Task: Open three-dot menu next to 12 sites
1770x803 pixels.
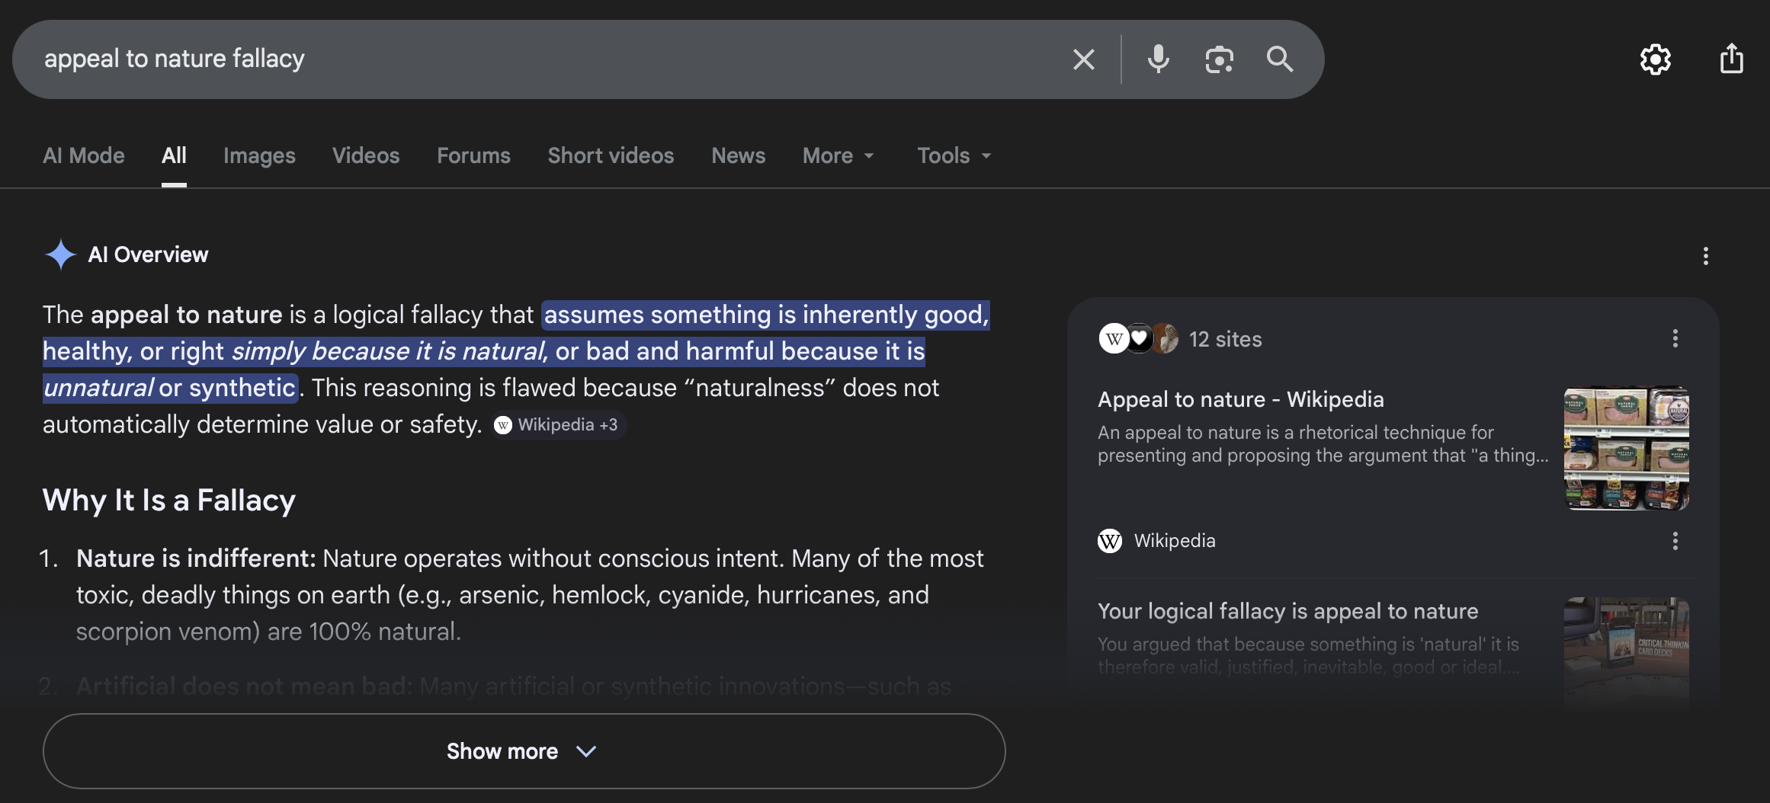Action: [x=1675, y=338]
